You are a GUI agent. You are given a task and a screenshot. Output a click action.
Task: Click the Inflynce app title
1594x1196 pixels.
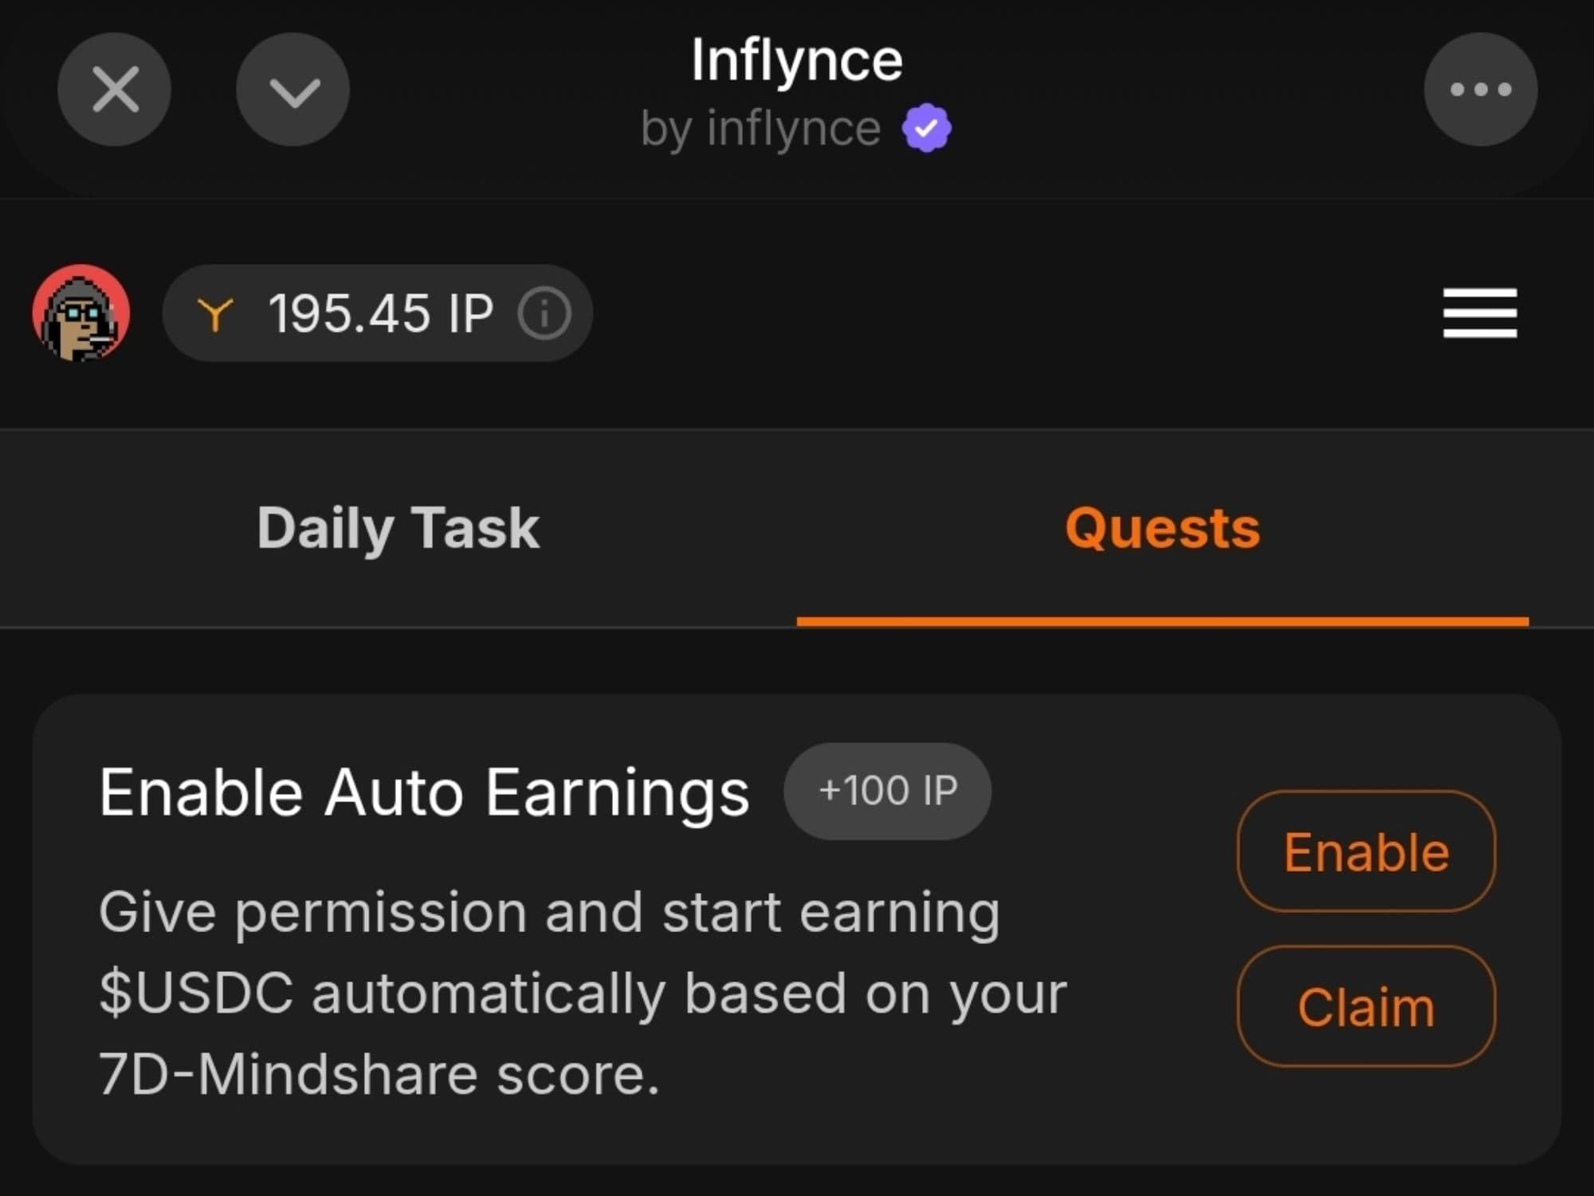click(796, 61)
